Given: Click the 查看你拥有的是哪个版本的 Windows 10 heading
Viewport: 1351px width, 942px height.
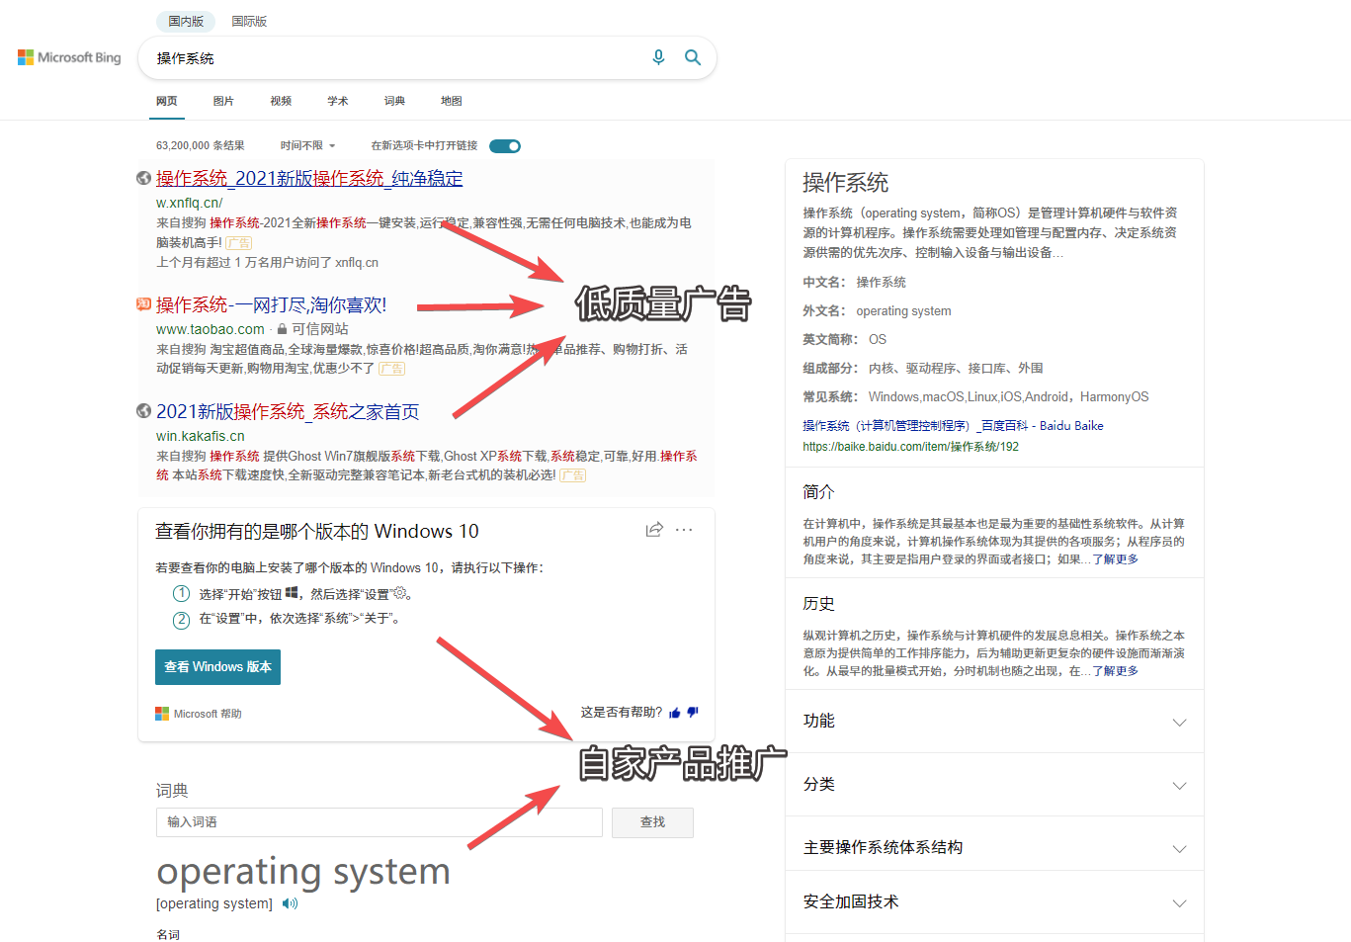Looking at the screenshot, I should (317, 531).
